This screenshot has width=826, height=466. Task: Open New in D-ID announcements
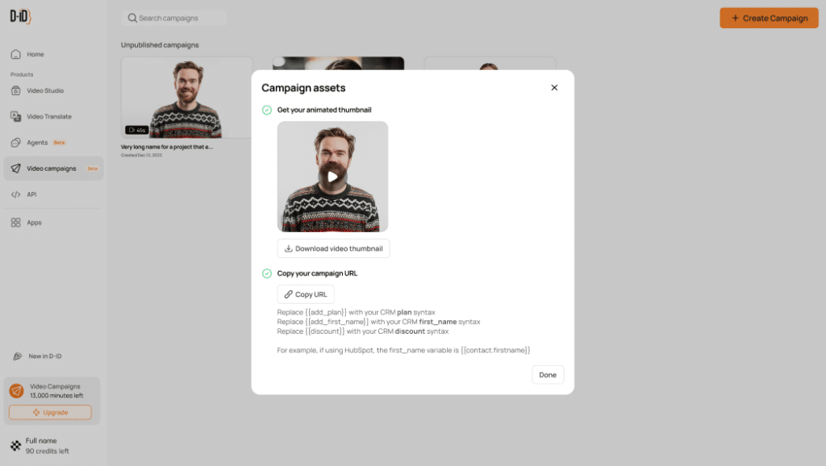tap(45, 356)
